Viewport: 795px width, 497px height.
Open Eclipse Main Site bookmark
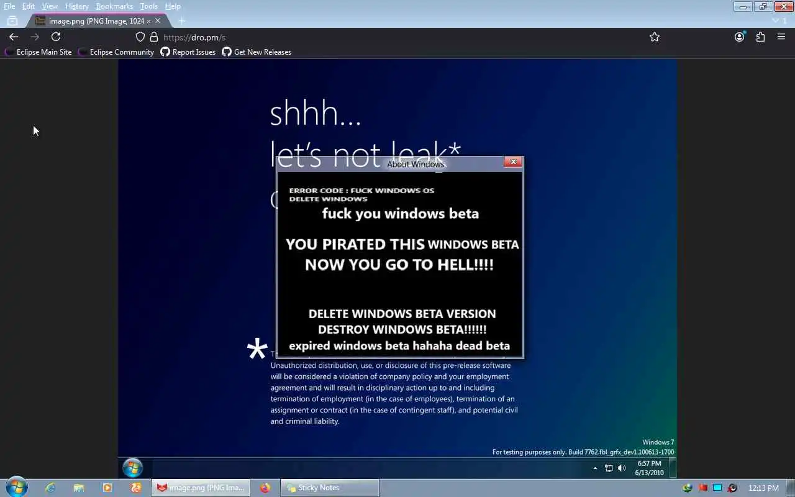[x=39, y=52]
